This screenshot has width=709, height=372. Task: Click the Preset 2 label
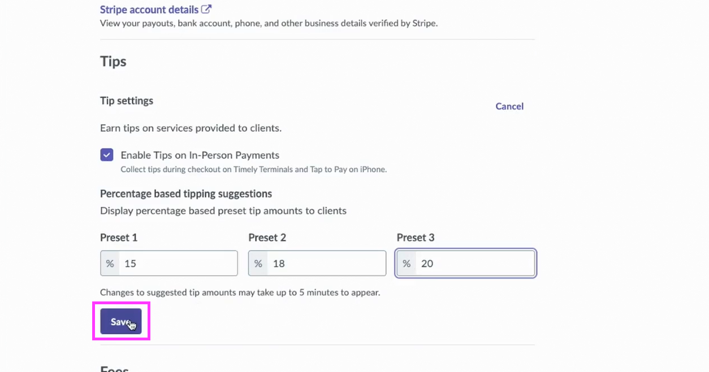pyautogui.click(x=267, y=238)
